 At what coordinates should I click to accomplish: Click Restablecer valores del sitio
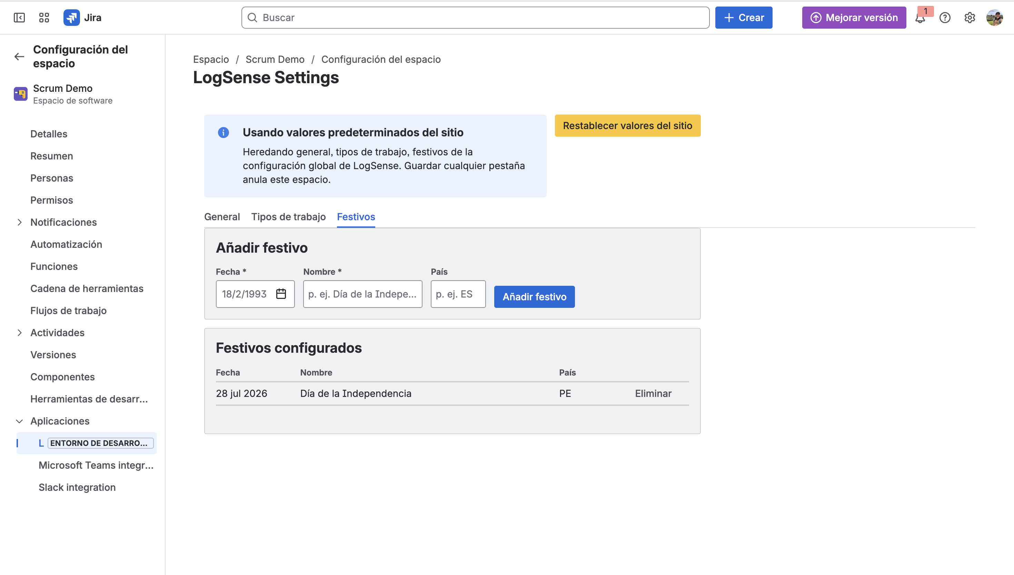(627, 126)
